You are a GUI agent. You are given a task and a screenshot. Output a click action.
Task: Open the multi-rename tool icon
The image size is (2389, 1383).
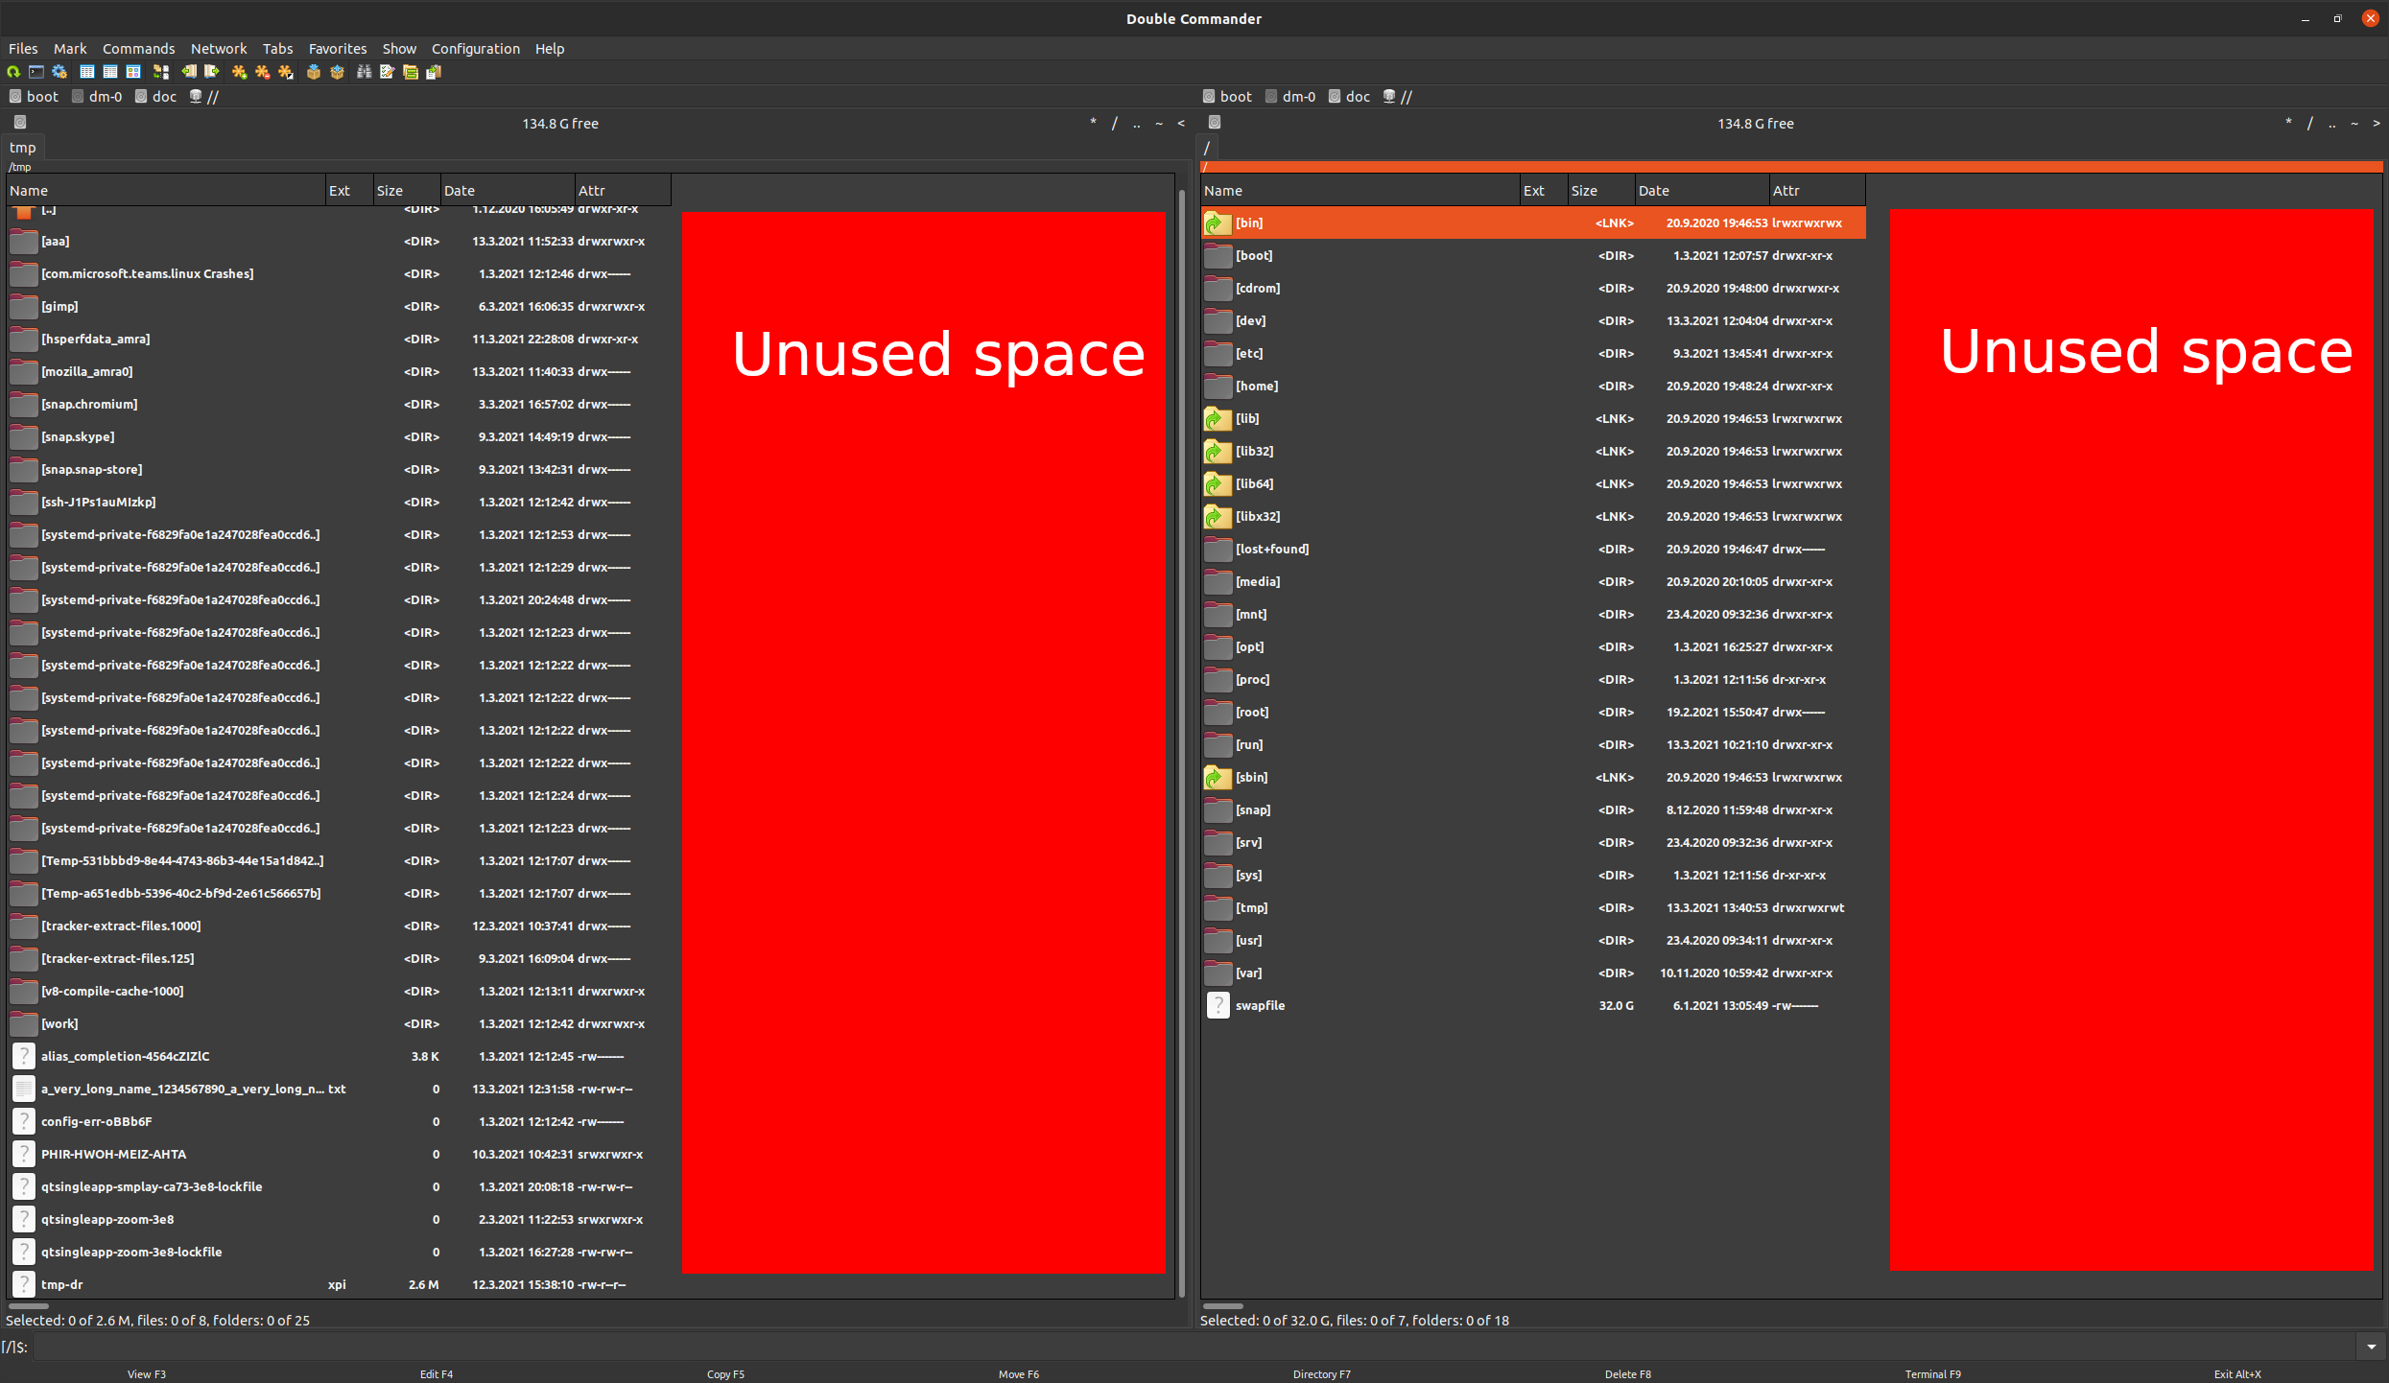[x=388, y=72]
